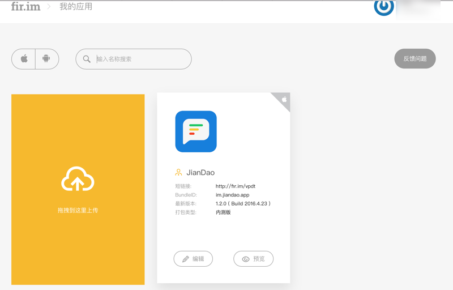Select the 打包类型 label

point(186,212)
